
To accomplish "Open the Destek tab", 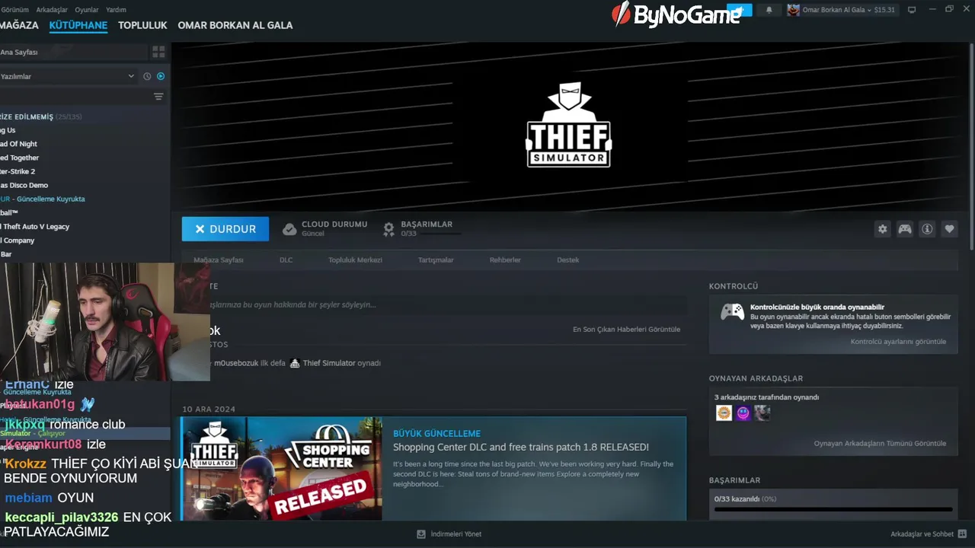I will (x=567, y=260).
